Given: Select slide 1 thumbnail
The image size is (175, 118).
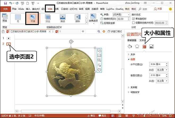Looking at the screenshot, I should pos(8,38).
